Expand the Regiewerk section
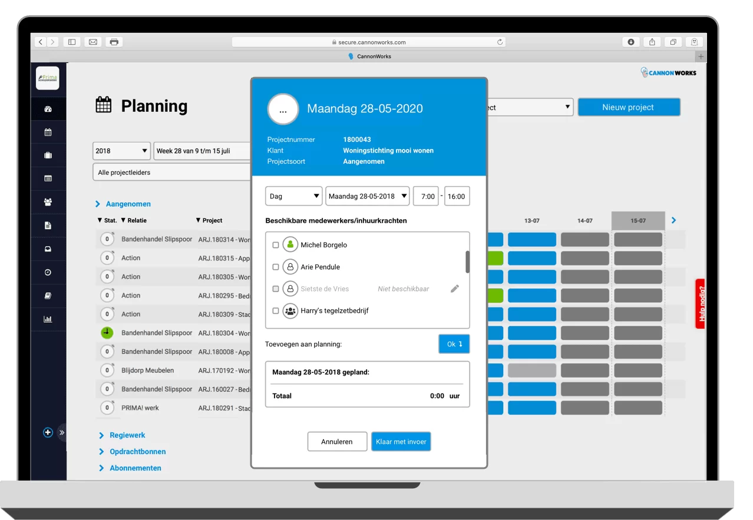The width and height of the screenshot is (753, 520). coord(127,435)
